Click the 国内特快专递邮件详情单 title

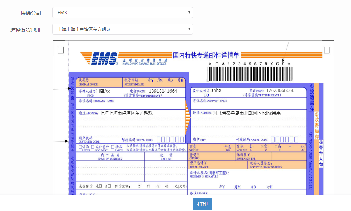[x=206, y=55]
